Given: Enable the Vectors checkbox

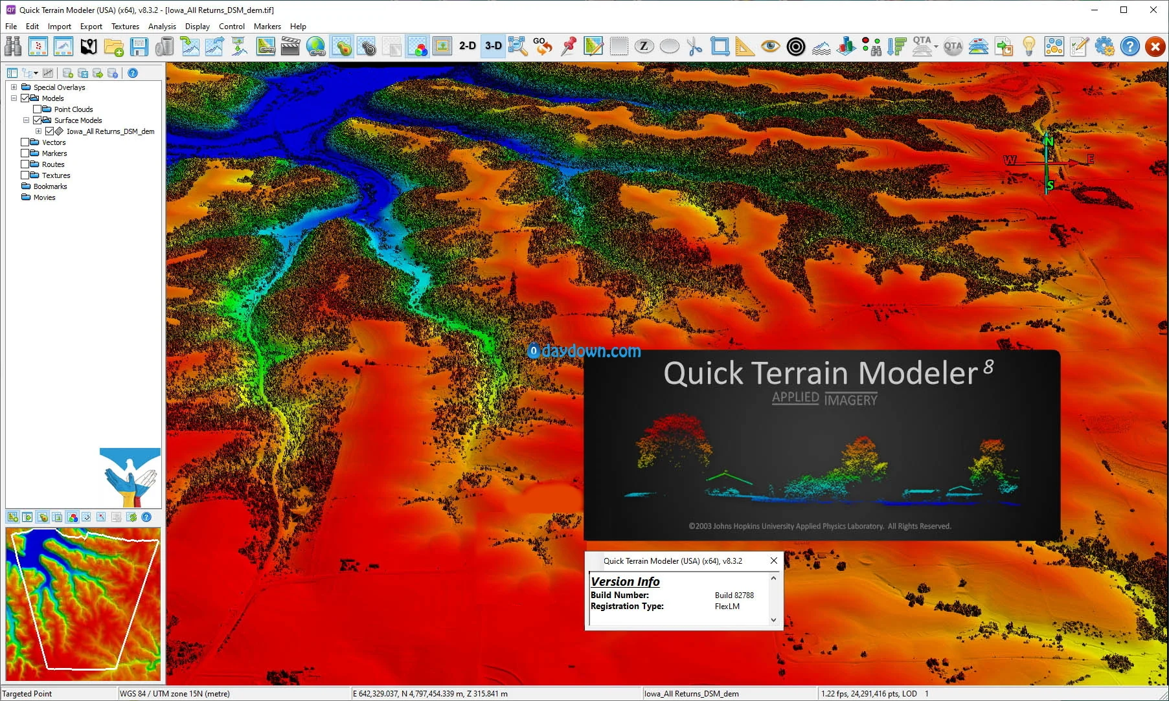Looking at the screenshot, I should (x=25, y=142).
